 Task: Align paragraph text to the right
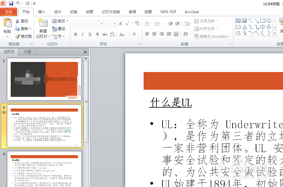click(162, 34)
